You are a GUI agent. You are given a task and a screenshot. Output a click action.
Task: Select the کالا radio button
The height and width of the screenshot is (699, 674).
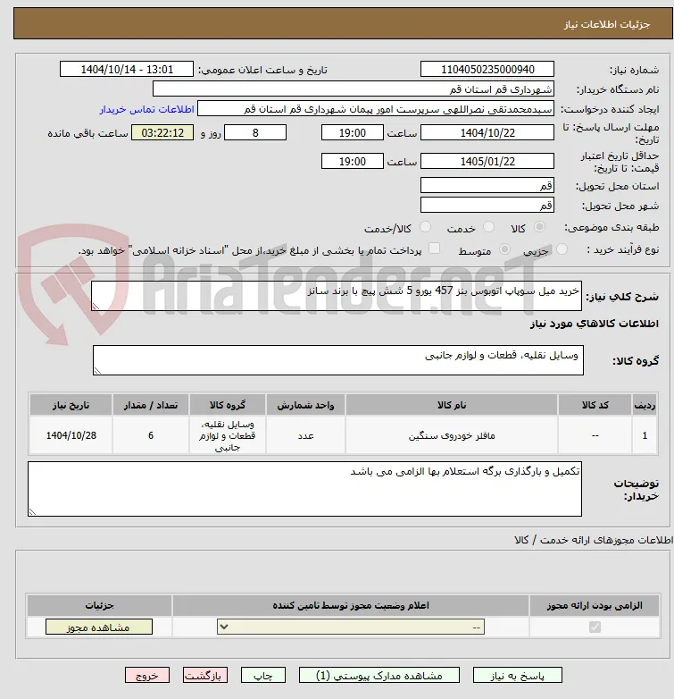click(539, 227)
